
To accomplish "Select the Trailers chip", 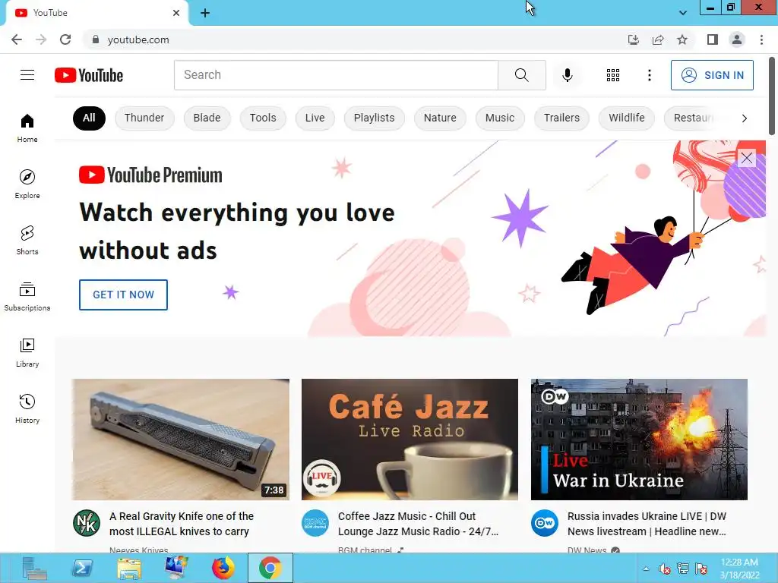I will (561, 118).
